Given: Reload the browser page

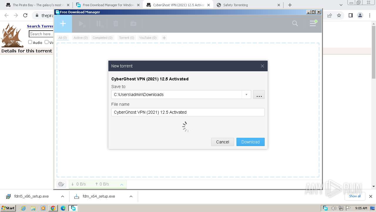Looking at the screenshot, I should (x=25, y=15).
